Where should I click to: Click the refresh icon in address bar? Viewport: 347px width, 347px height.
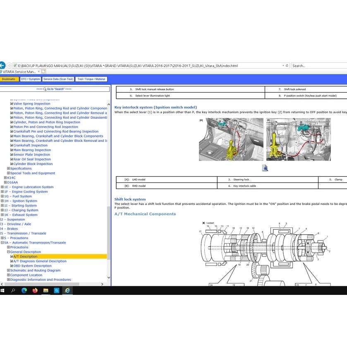287,65
